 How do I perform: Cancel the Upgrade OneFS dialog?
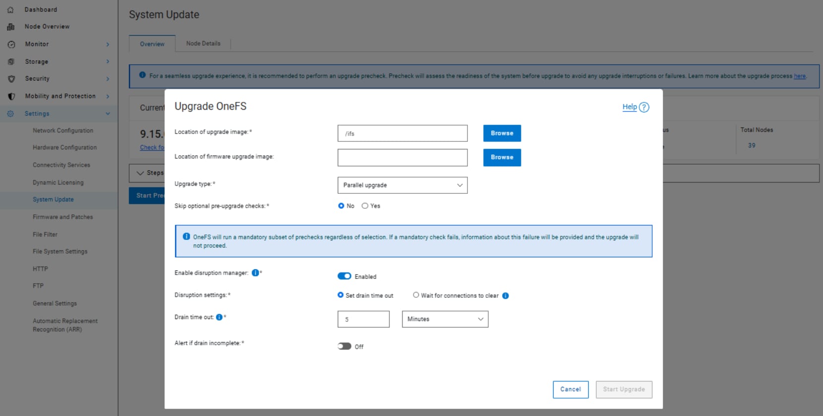(x=570, y=389)
